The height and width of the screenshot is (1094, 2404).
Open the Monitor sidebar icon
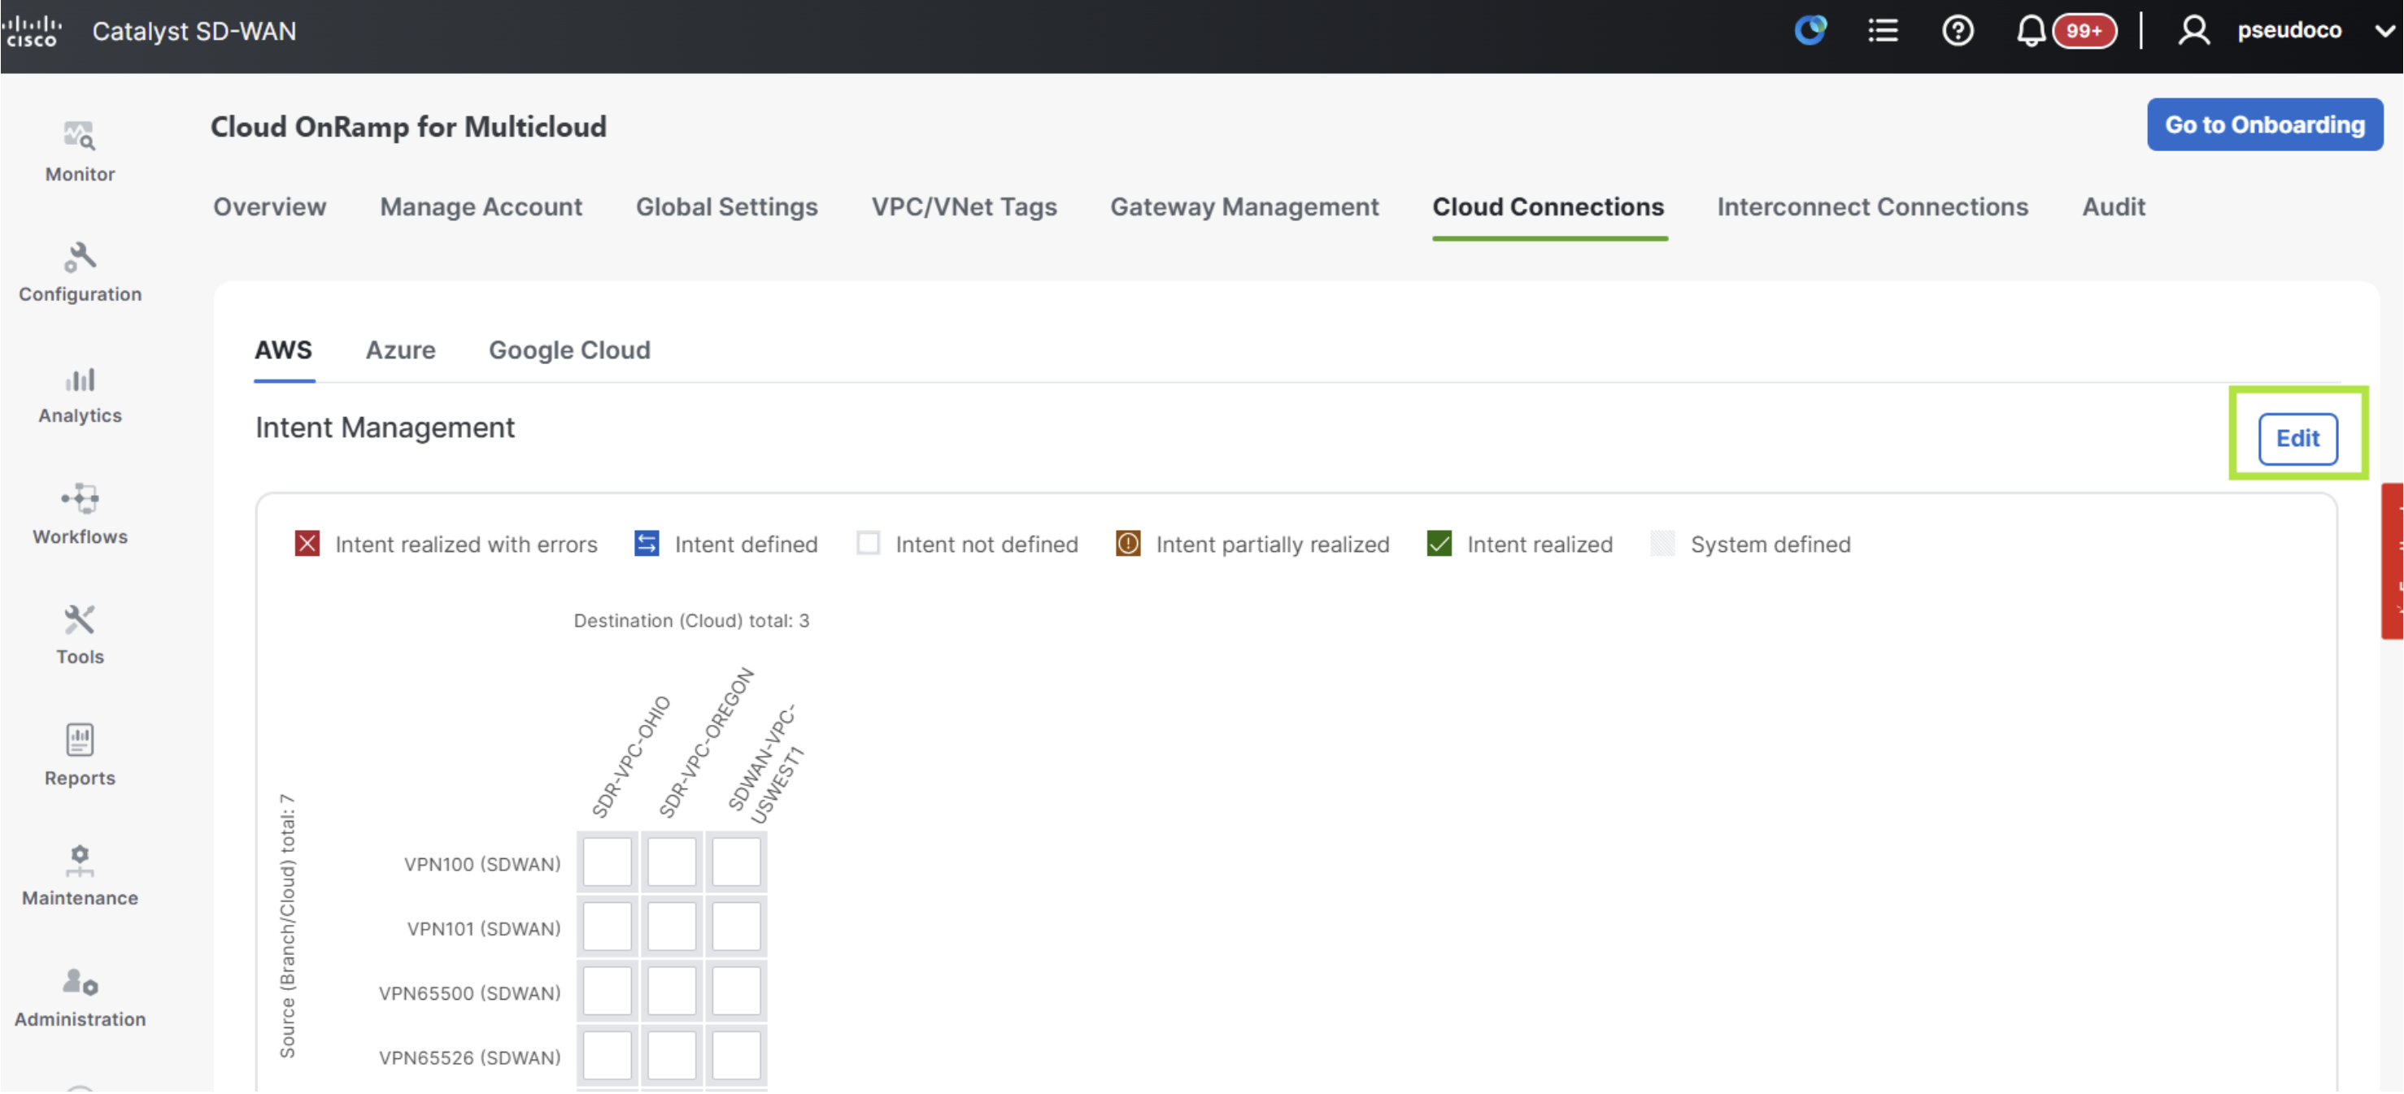coord(80,137)
